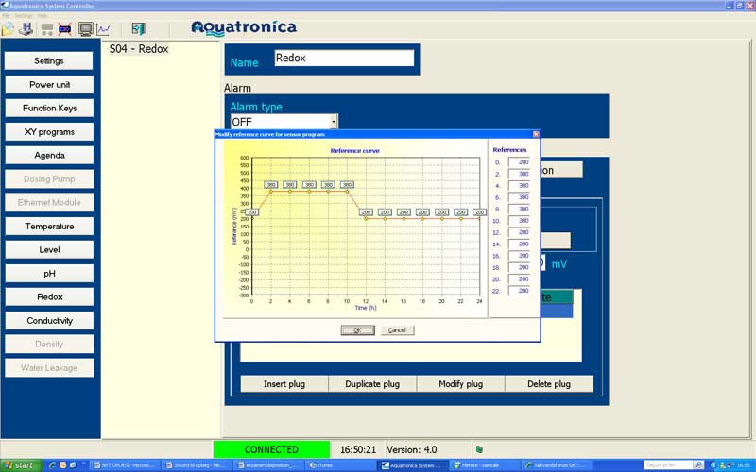The height and width of the screenshot is (472, 756).
Task: Click the disconnect icon with red X
Action: 64,29
